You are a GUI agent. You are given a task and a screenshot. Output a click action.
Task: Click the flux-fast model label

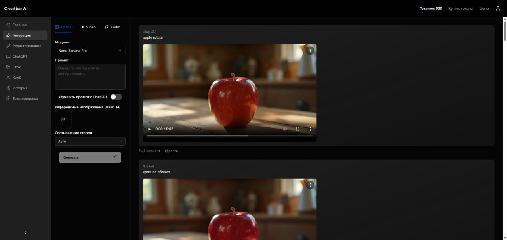pos(148,166)
